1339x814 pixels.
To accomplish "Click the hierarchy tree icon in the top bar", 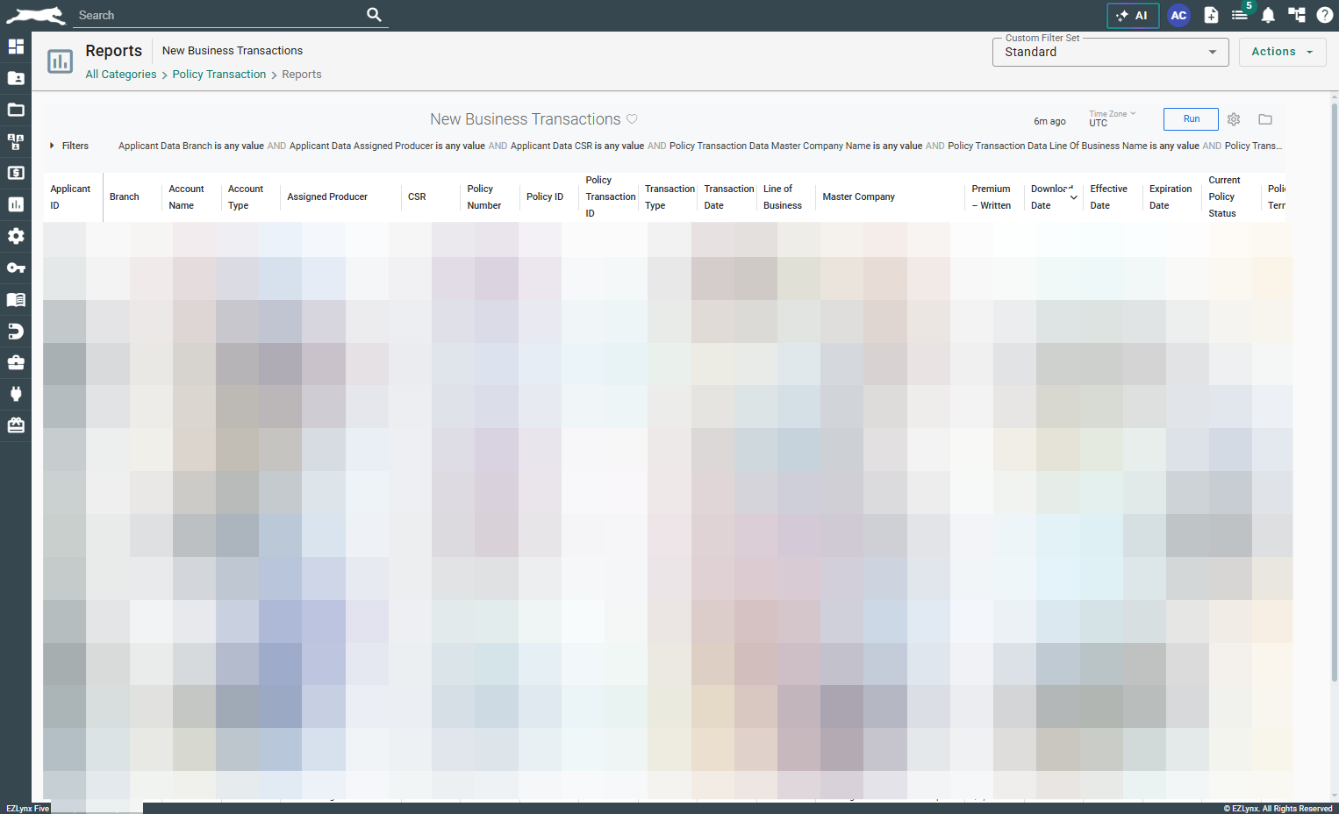I will 1296,15.
